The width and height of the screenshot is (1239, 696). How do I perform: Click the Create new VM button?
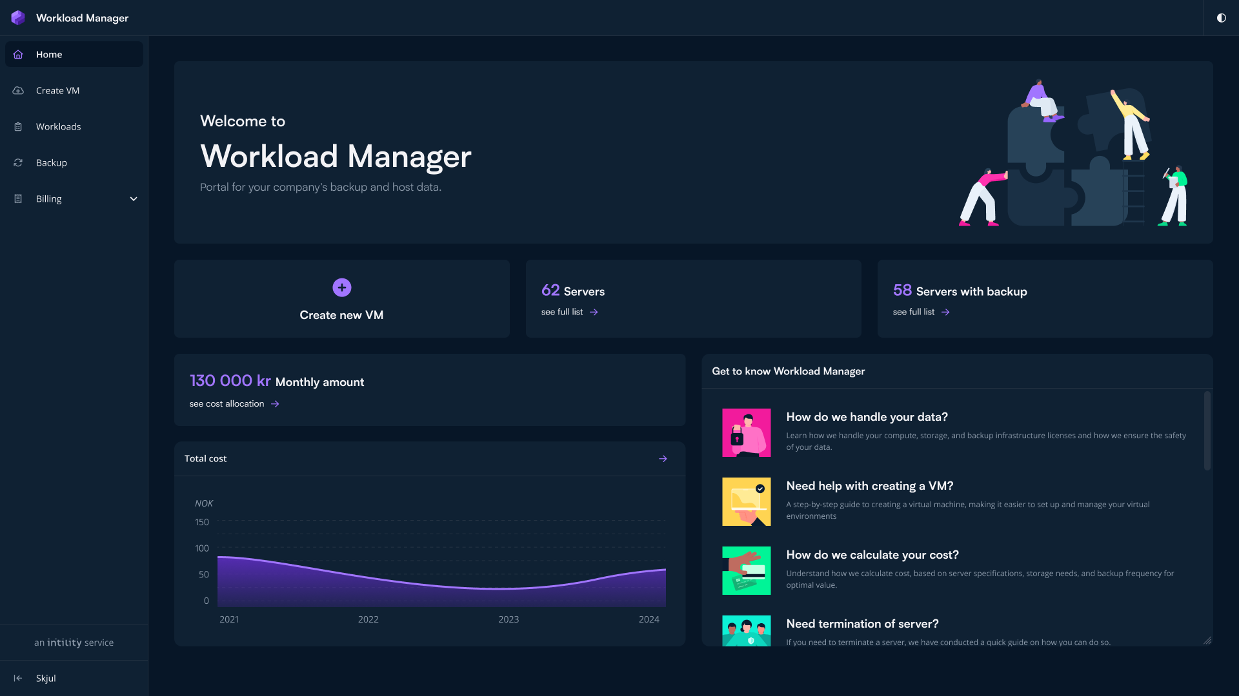[341, 298]
